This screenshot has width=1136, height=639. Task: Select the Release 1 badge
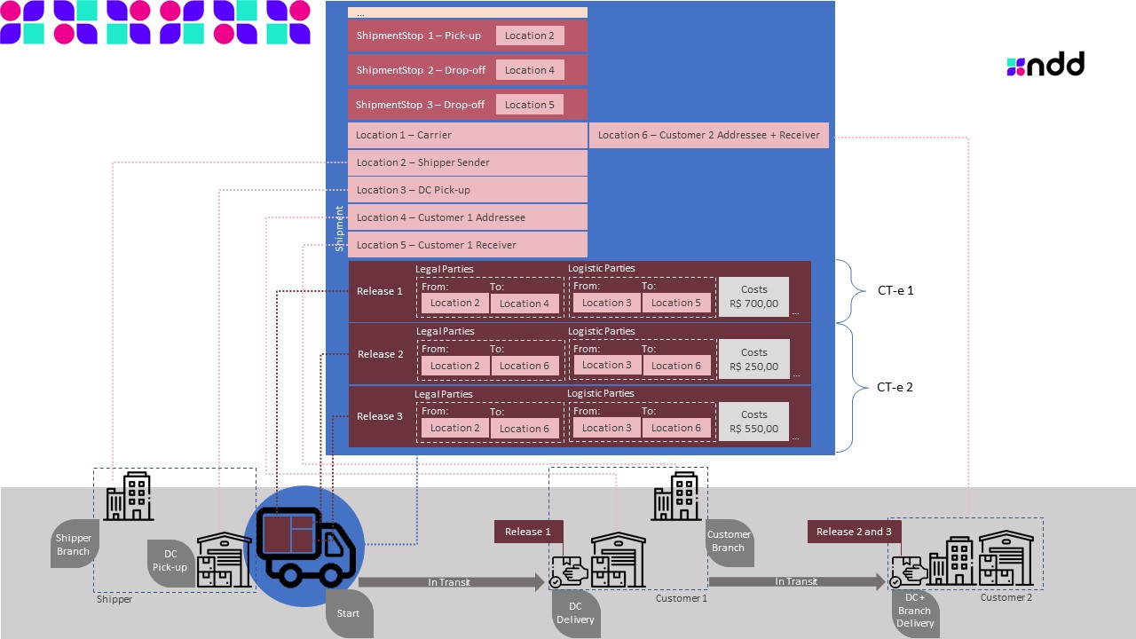[x=528, y=531]
